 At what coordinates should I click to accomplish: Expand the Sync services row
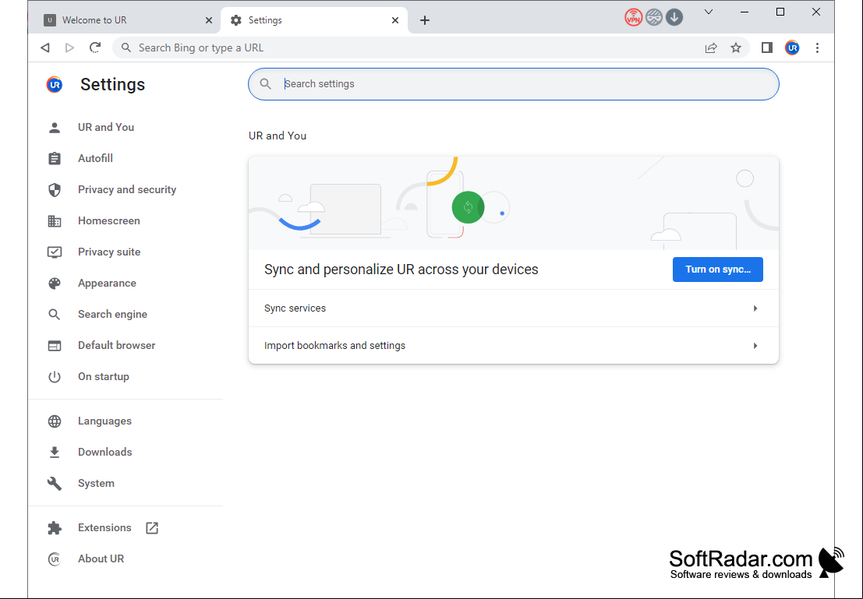point(514,308)
